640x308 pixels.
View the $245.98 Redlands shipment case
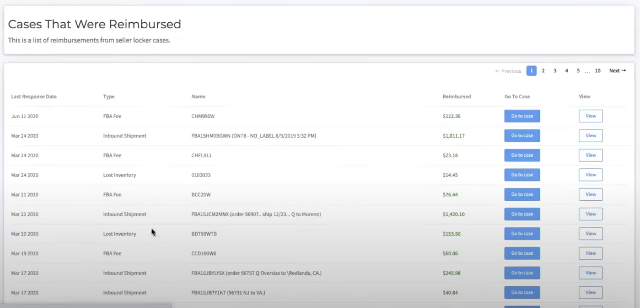(x=591, y=273)
